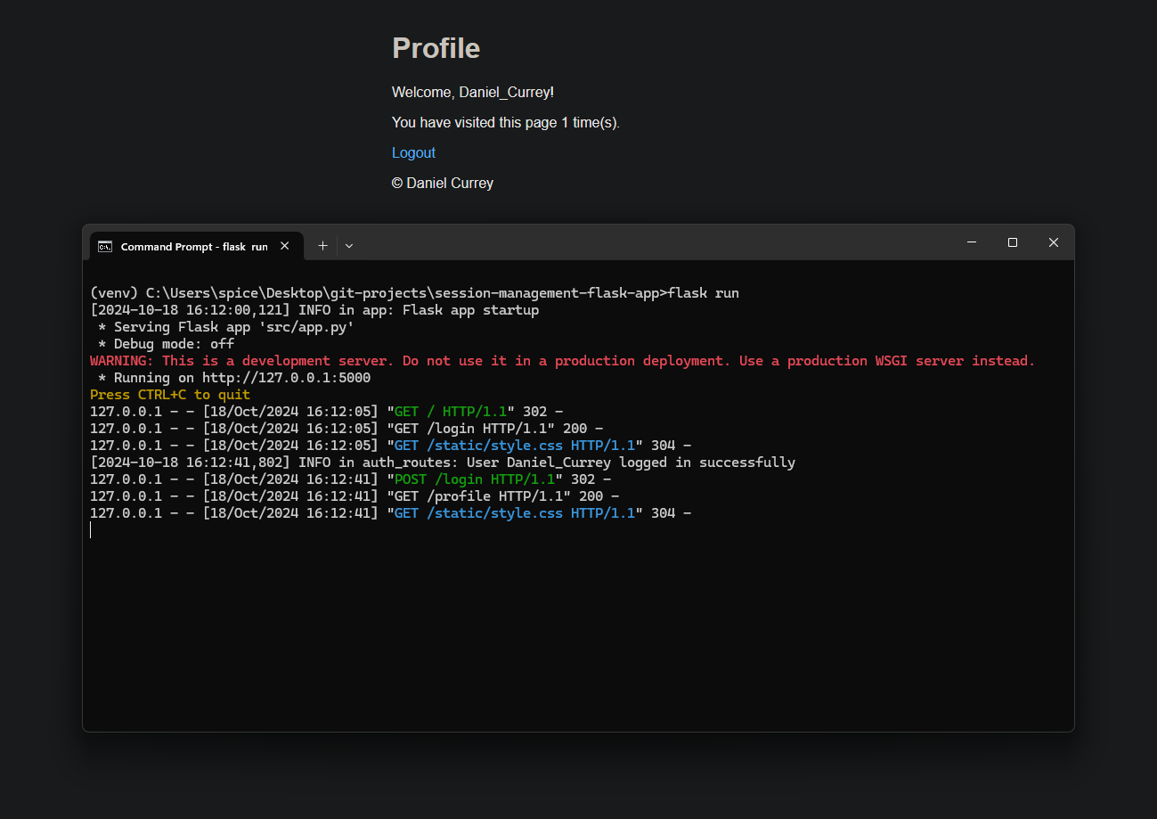Click the 'Running on http://127.0.0.1:5000' line
1157x819 pixels.
point(234,378)
